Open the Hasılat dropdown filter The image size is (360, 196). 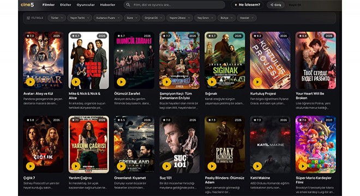(247, 18)
